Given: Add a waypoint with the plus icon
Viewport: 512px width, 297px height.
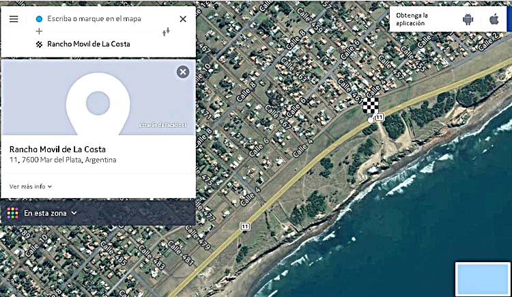Looking at the screenshot, I should click(39, 31).
